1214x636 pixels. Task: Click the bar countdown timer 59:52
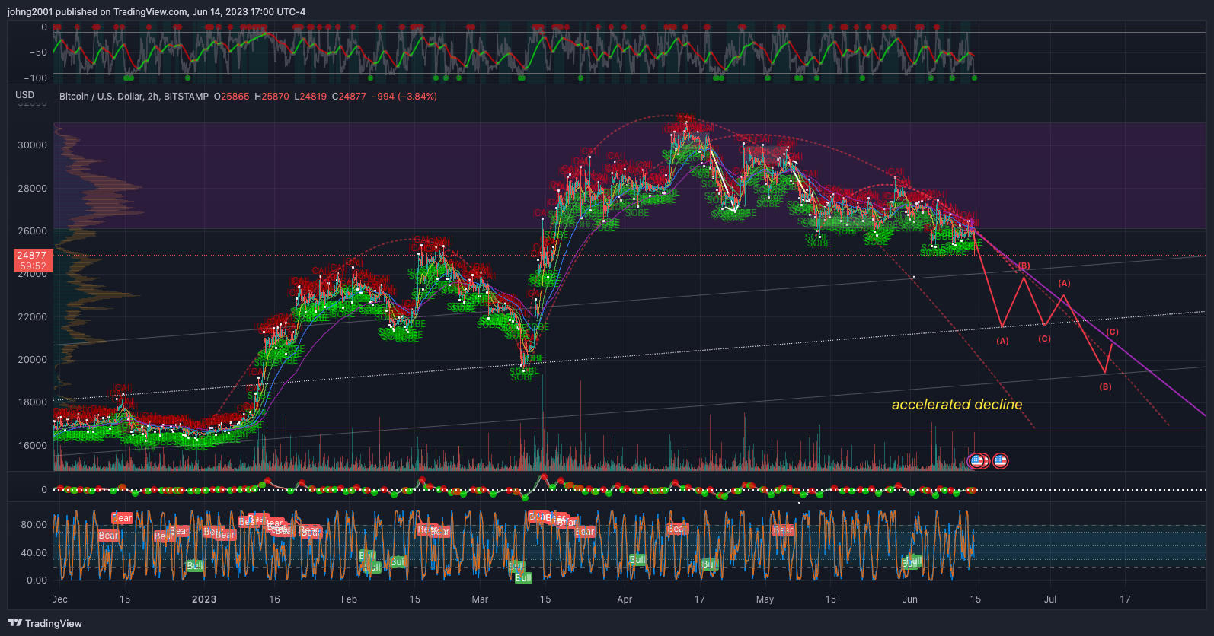pos(33,266)
